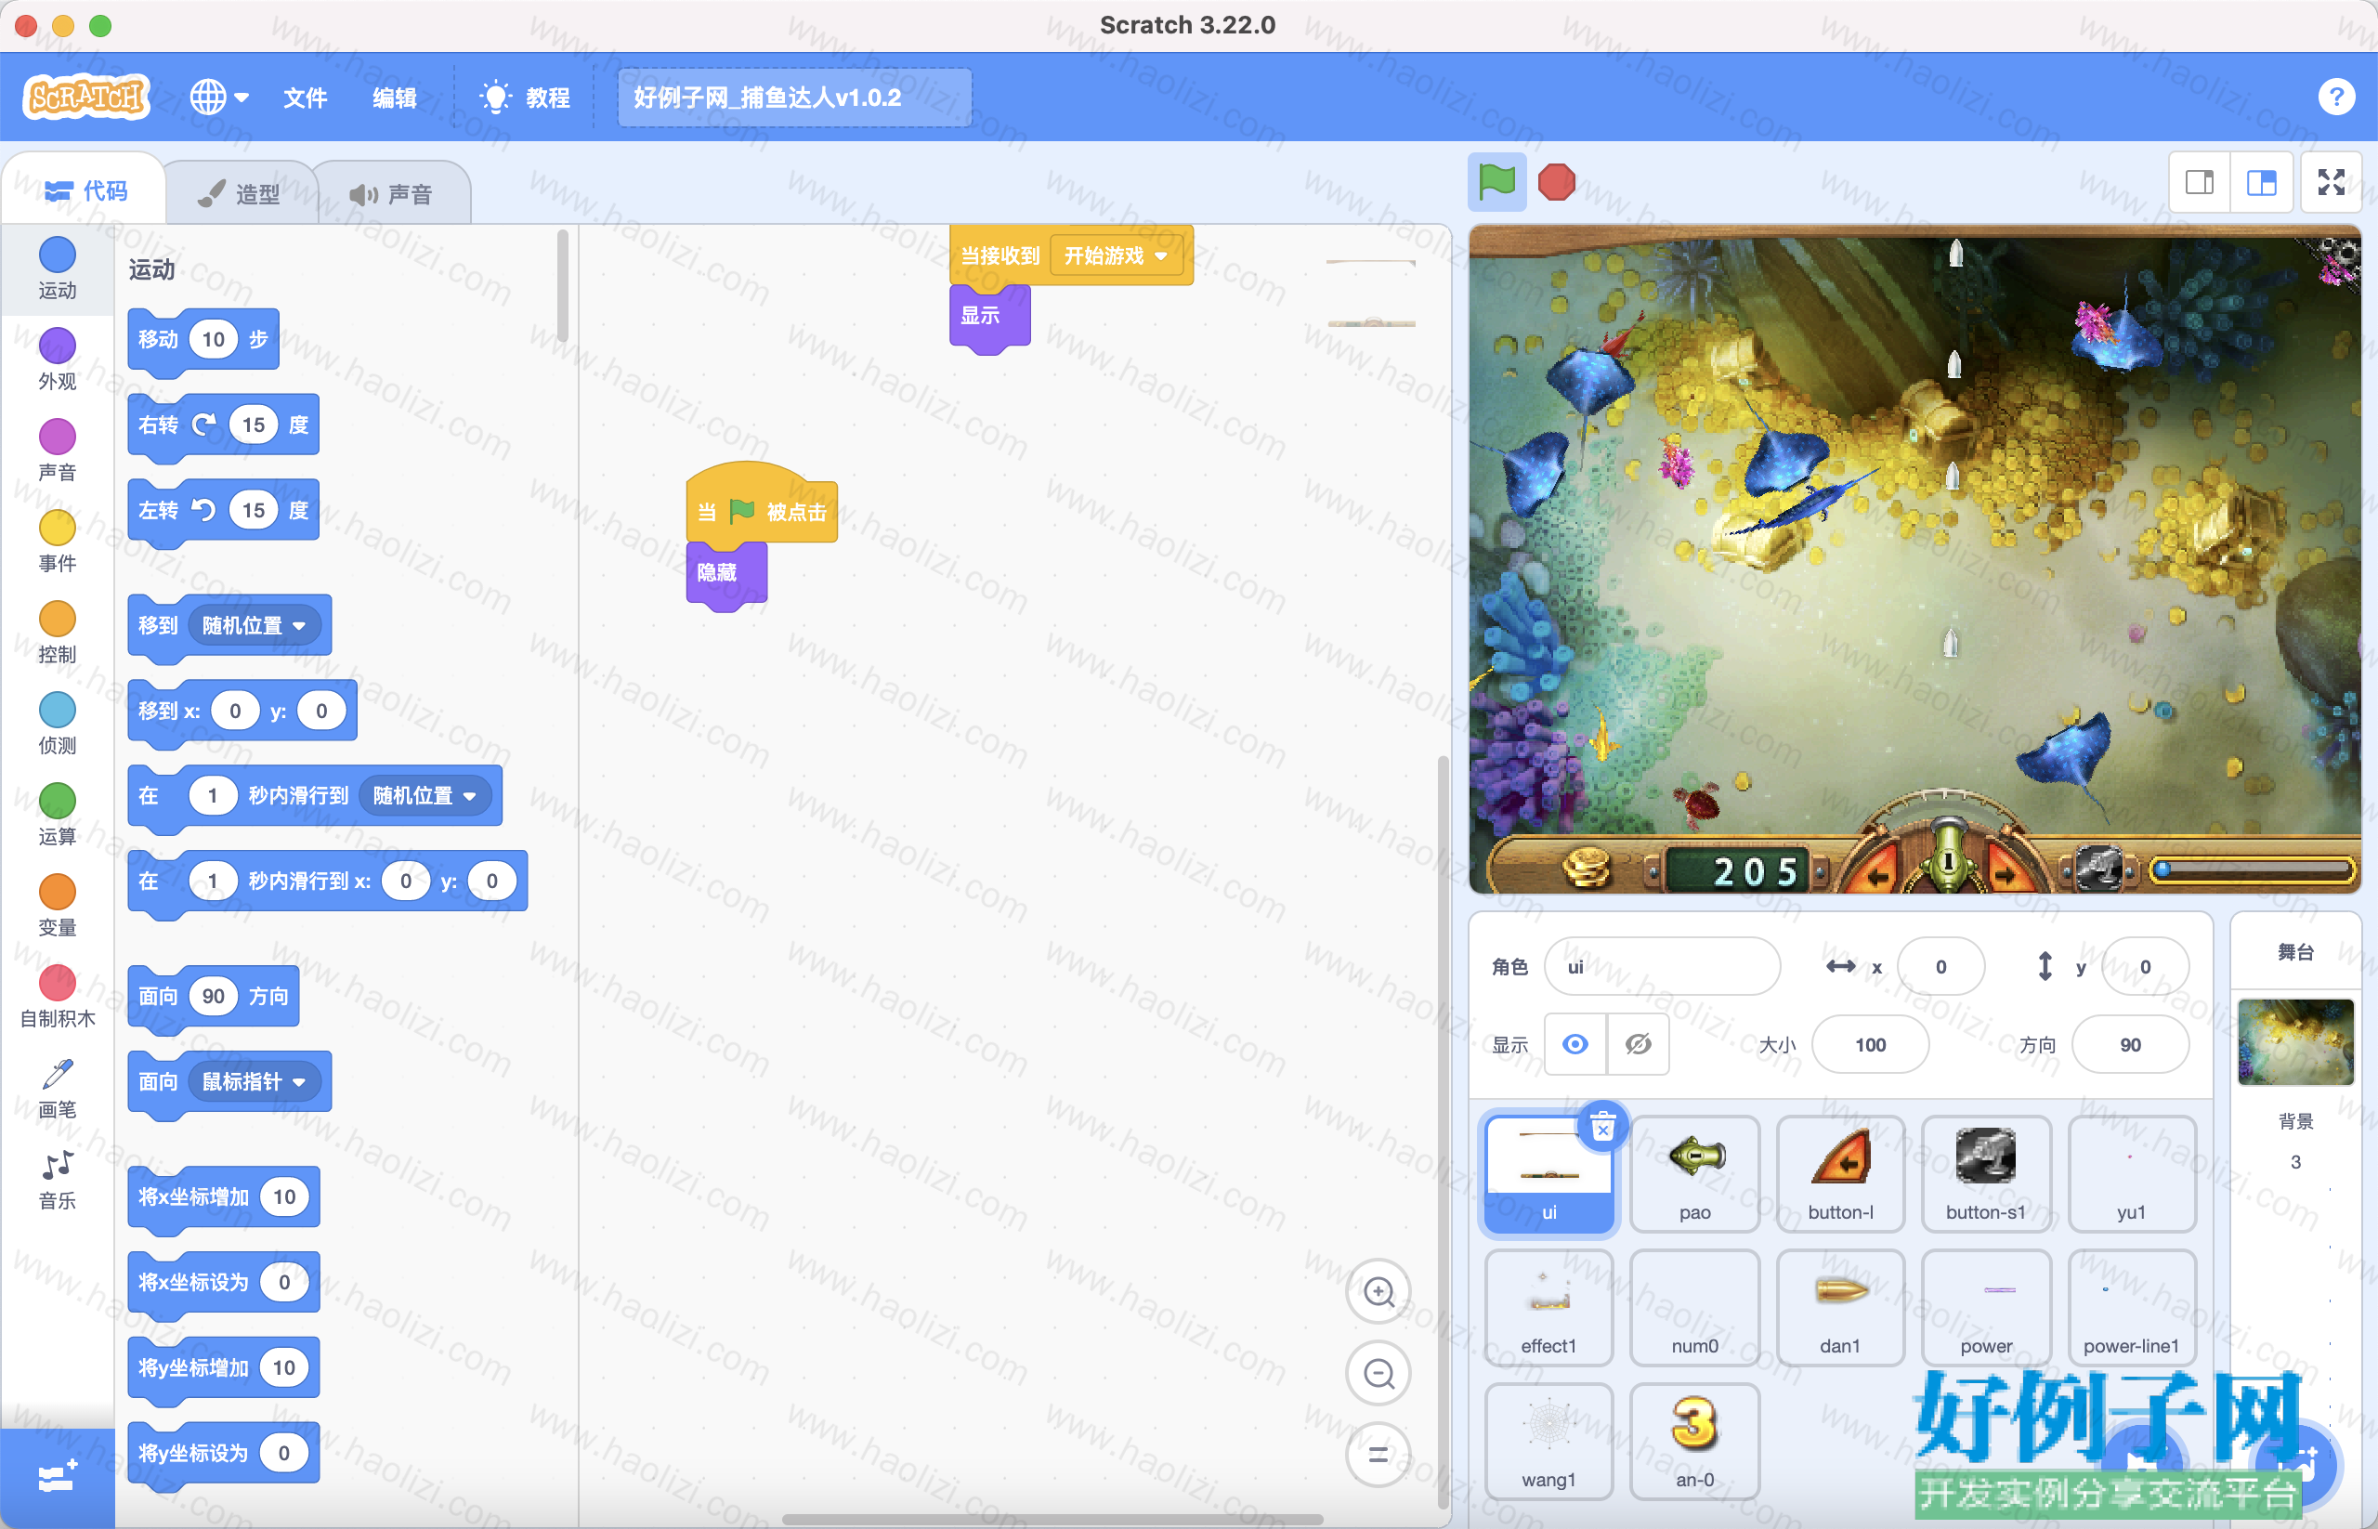Delete the ui sprite with trash icon
This screenshot has width=2378, height=1529.
1602,1127
